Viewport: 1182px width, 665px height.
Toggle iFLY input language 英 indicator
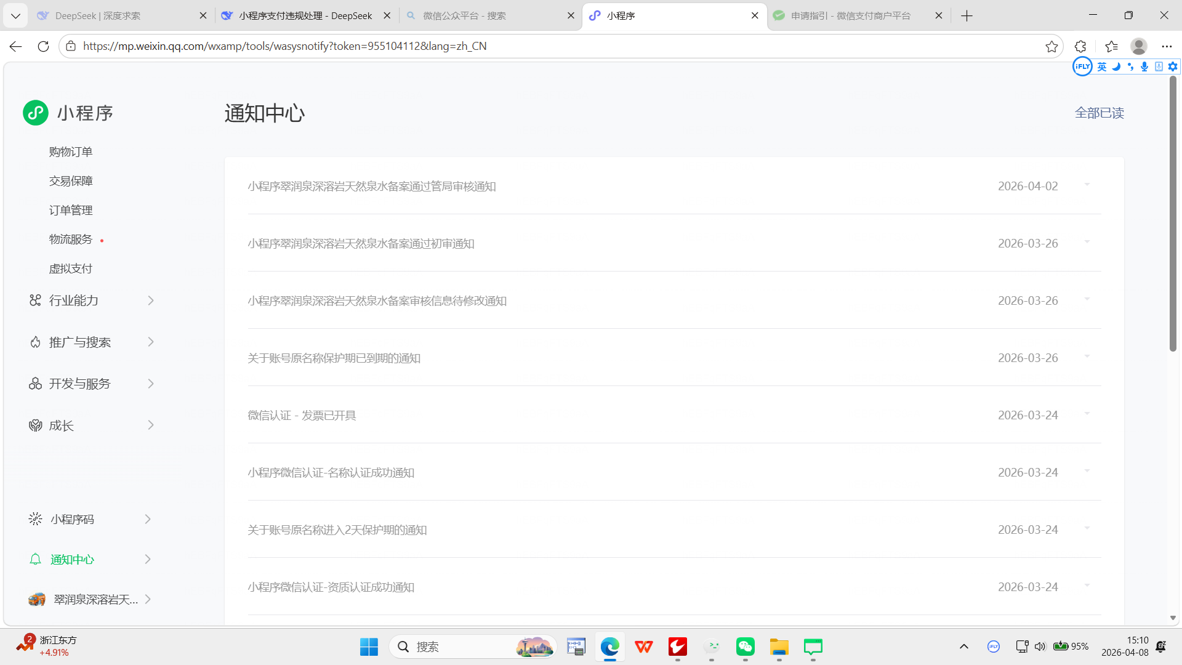click(x=1102, y=66)
